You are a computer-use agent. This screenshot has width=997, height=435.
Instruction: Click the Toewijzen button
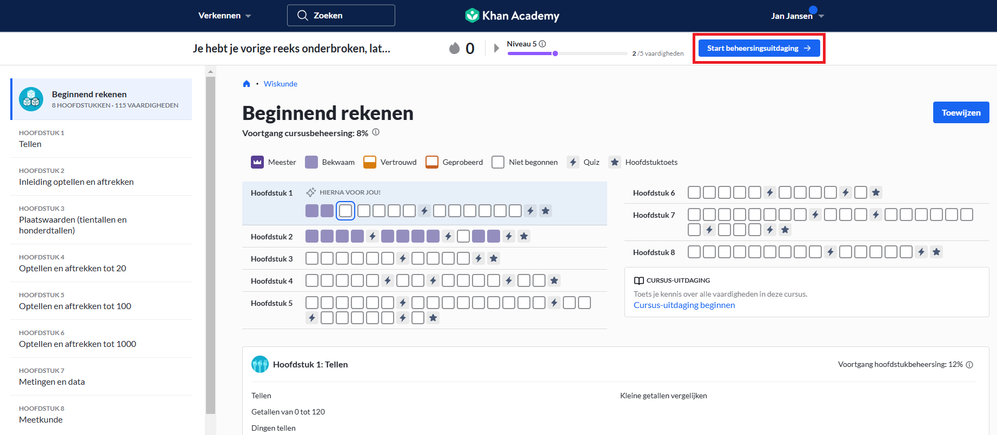click(961, 112)
